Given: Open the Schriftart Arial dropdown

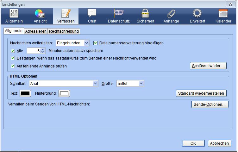Looking at the screenshot, I should pyautogui.click(x=64, y=84).
